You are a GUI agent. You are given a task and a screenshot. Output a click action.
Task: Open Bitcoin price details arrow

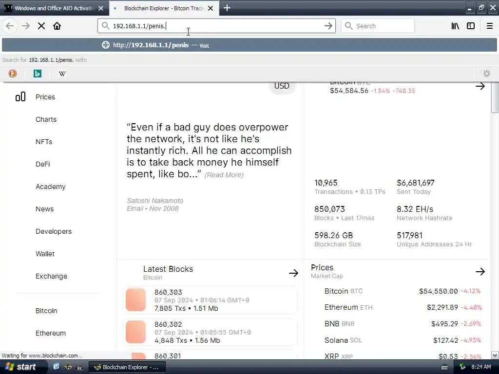tap(480, 86)
